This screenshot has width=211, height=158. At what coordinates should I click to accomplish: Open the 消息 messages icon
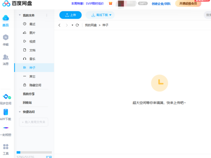(x=6, y=57)
